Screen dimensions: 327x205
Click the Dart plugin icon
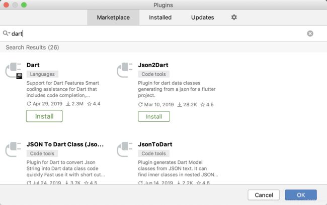pos(14,70)
